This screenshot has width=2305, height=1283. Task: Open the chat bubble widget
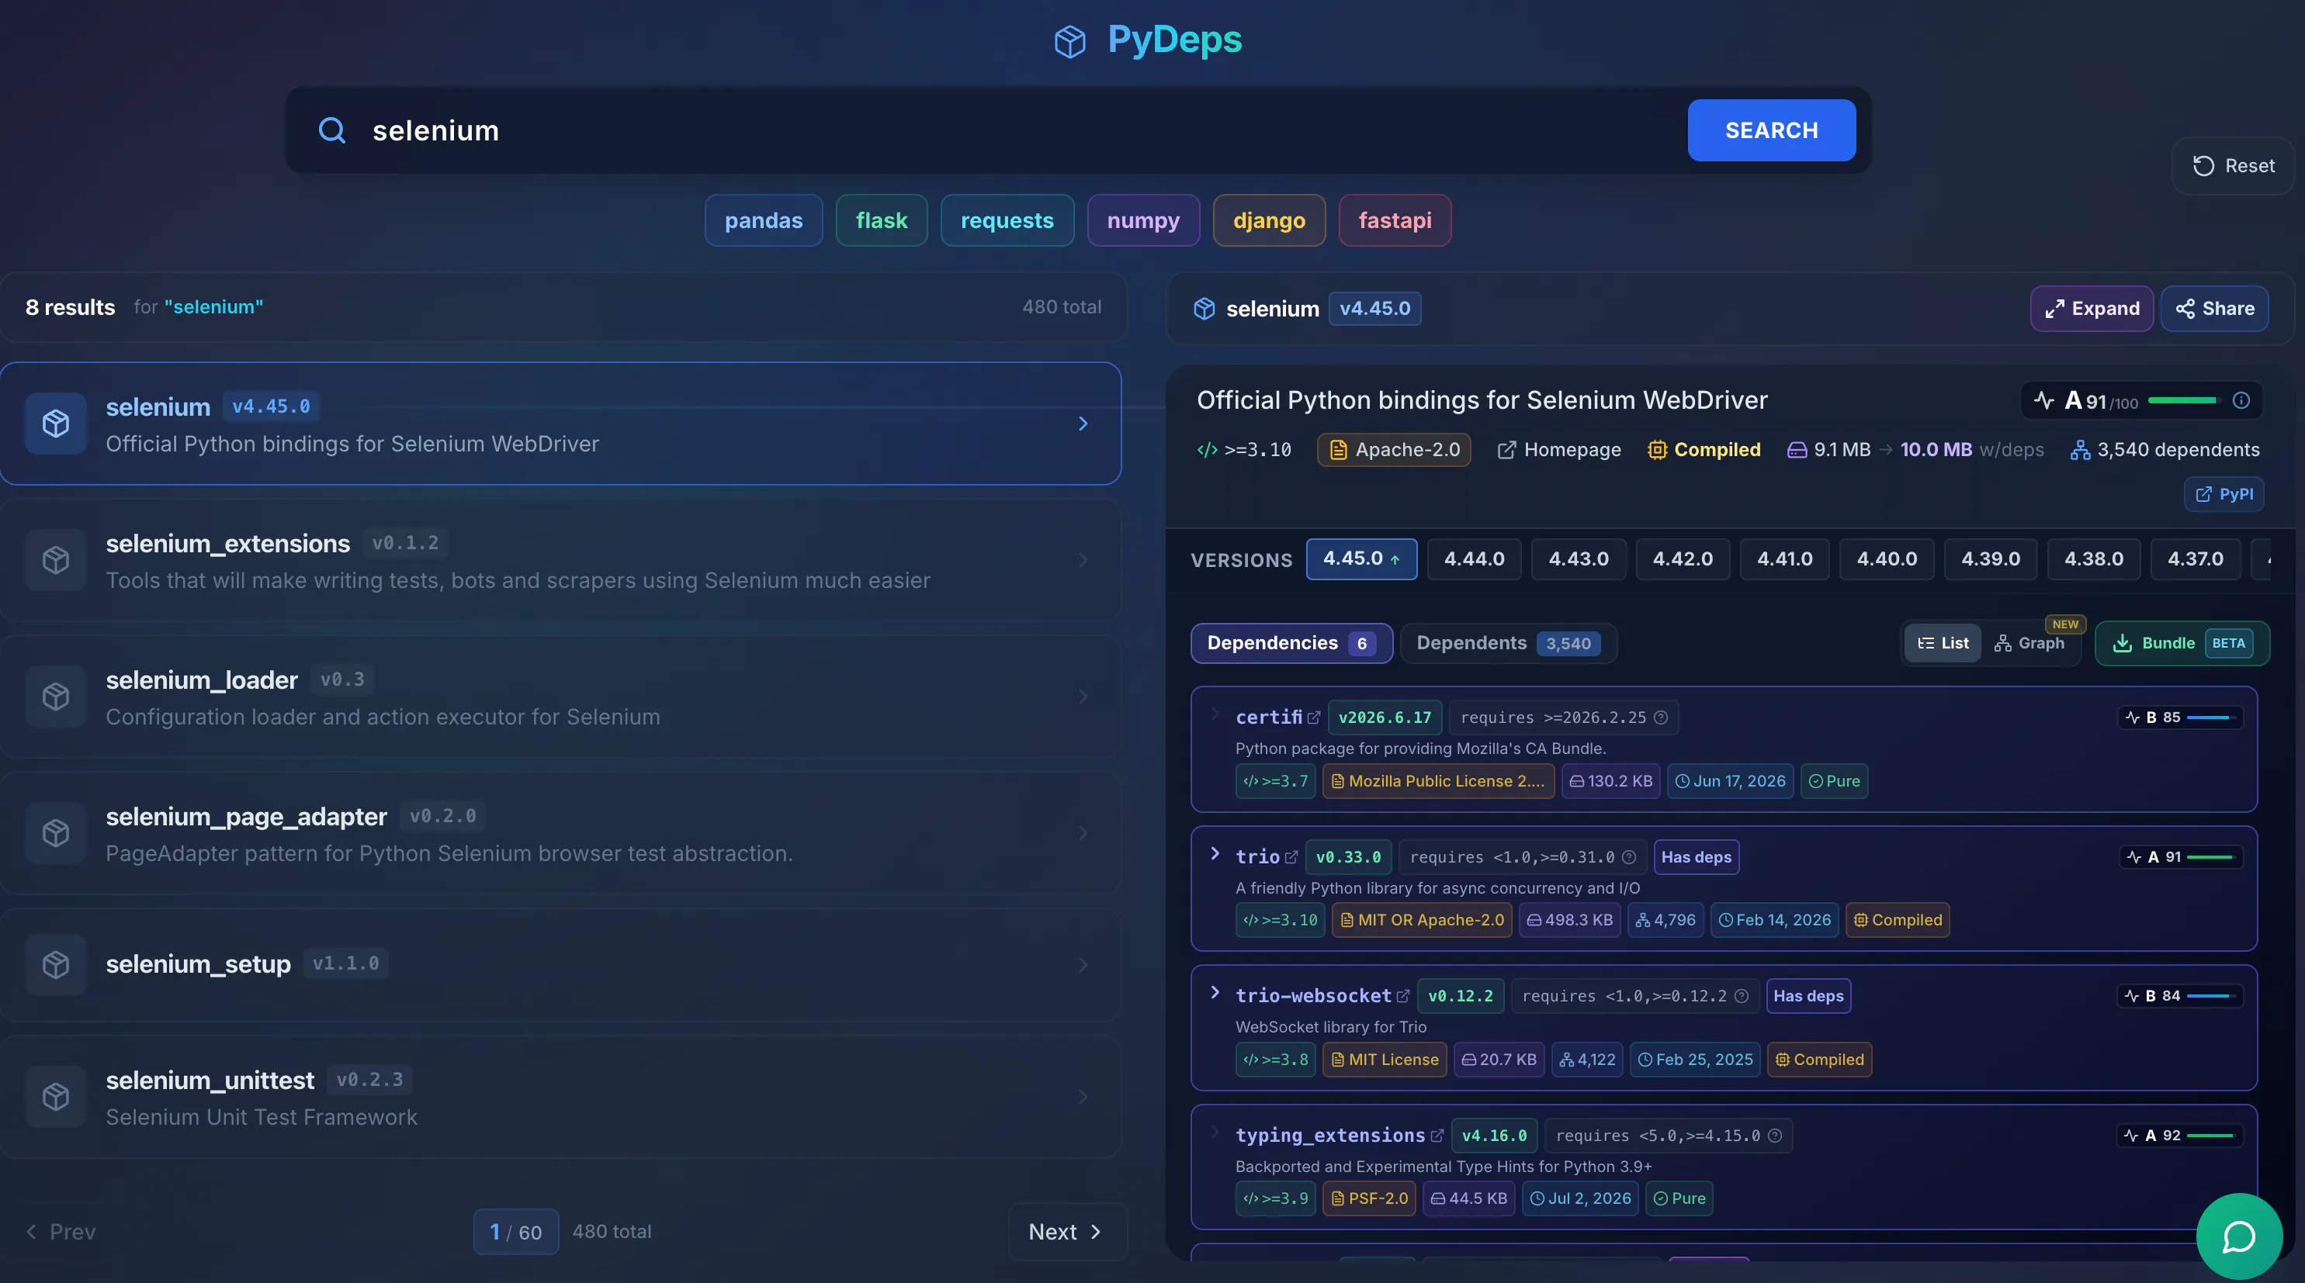2239,1236
